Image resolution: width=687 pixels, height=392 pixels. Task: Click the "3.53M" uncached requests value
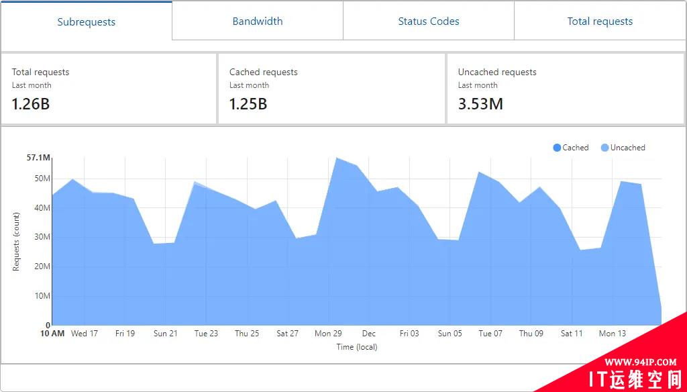coord(480,104)
